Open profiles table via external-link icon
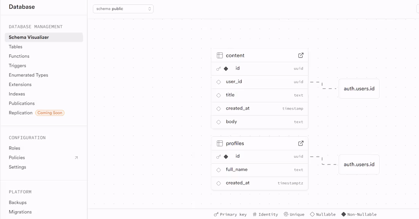Image resolution: width=419 pixels, height=219 pixels. click(x=301, y=143)
